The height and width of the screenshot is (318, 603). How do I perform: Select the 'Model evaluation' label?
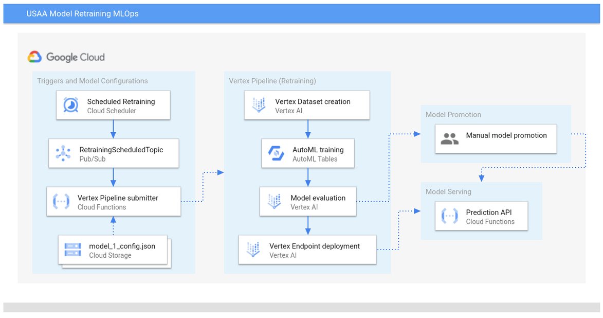coord(318,198)
